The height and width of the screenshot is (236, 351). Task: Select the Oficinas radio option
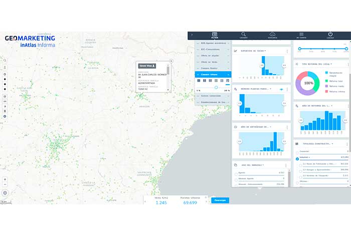(x=297, y=183)
